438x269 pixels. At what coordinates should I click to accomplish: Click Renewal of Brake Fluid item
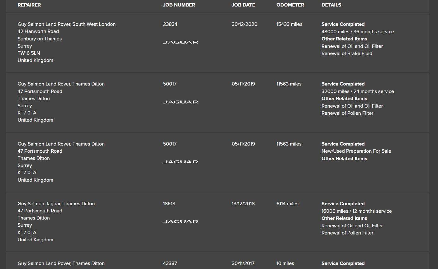[347, 53]
